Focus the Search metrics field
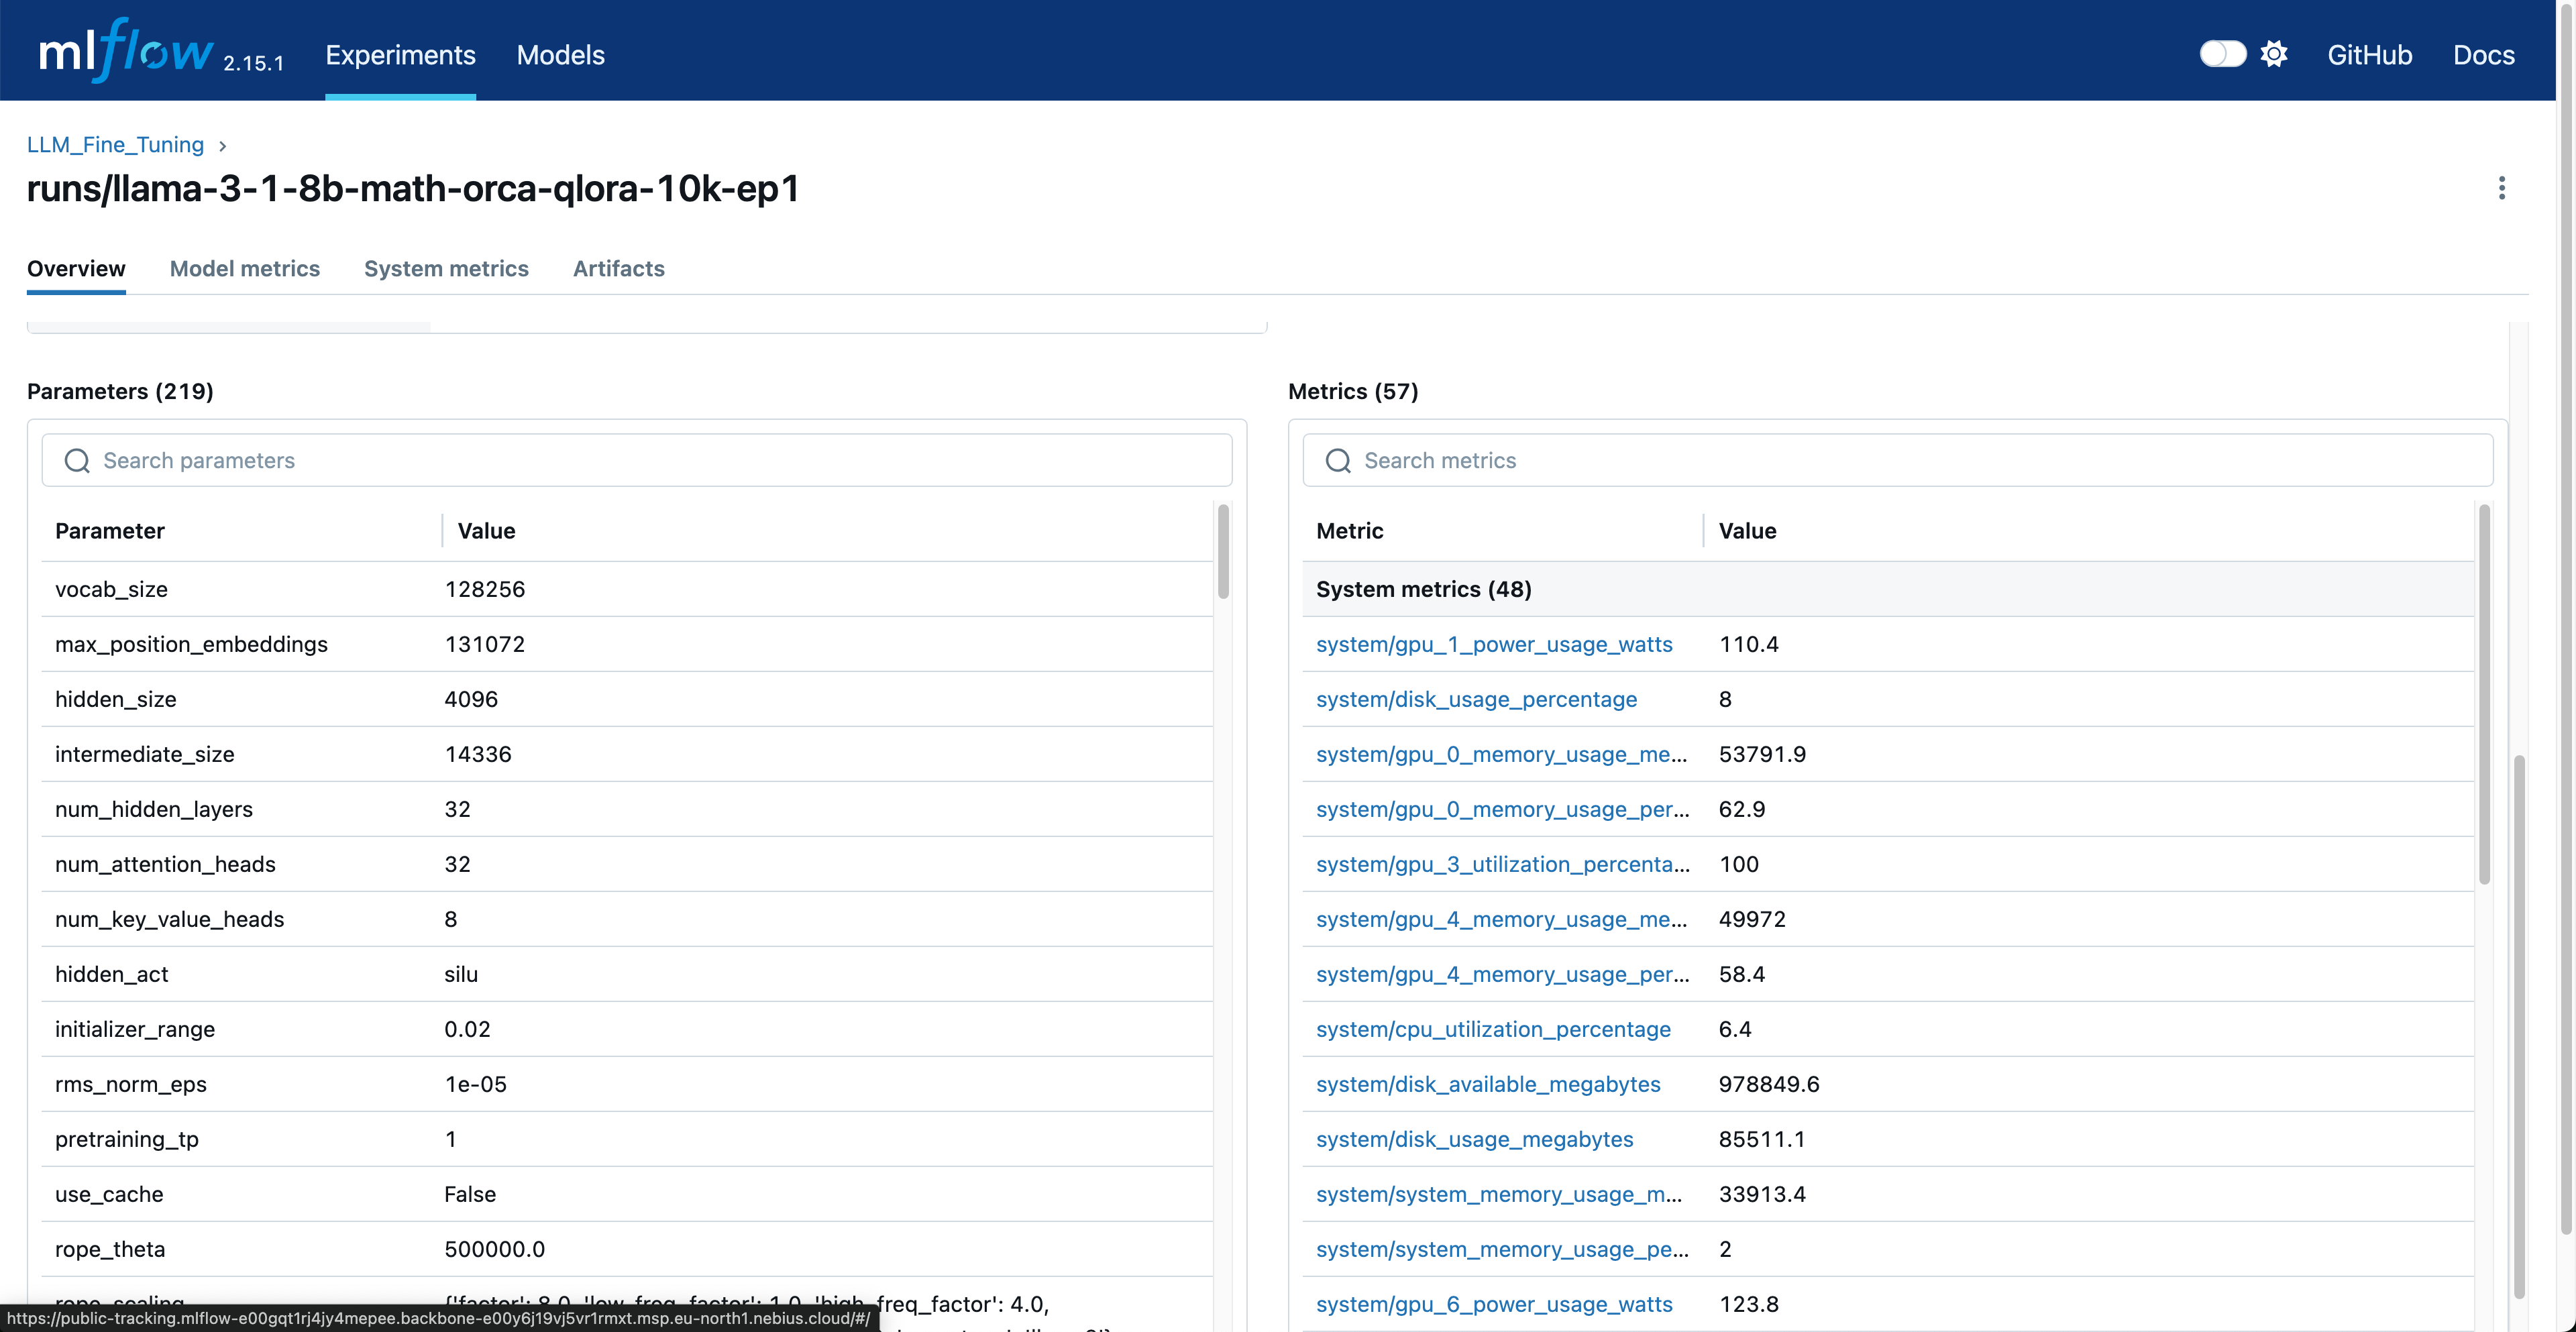The width and height of the screenshot is (2576, 1332). pos(1898,460)
